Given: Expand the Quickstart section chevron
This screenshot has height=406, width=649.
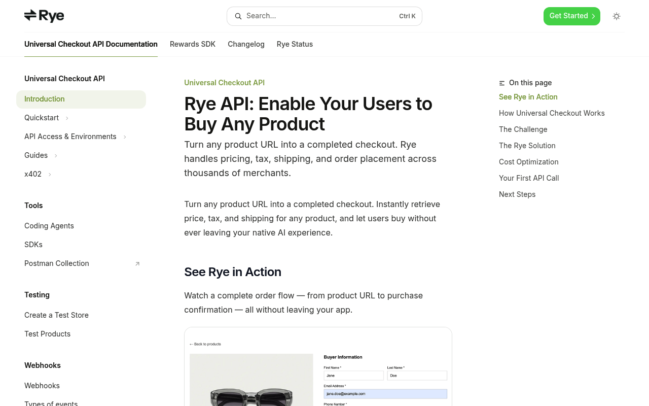Looking at the screenshot, I should pyautogui.click(x=67, y=118).
